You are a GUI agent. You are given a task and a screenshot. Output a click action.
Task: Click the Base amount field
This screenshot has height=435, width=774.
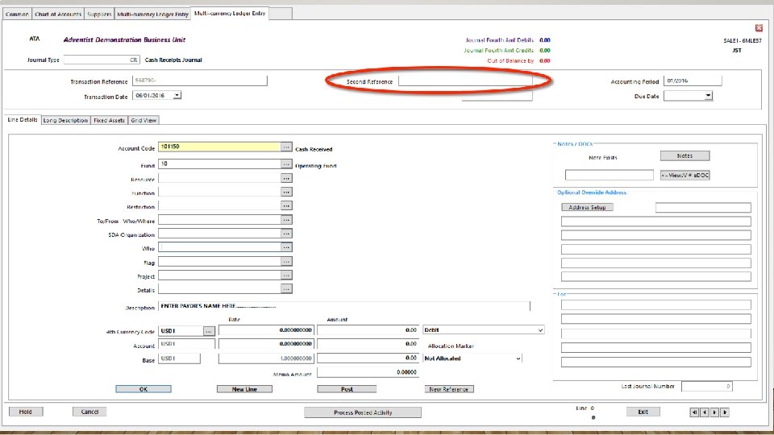pyautogui.click(x=368, y=358)
